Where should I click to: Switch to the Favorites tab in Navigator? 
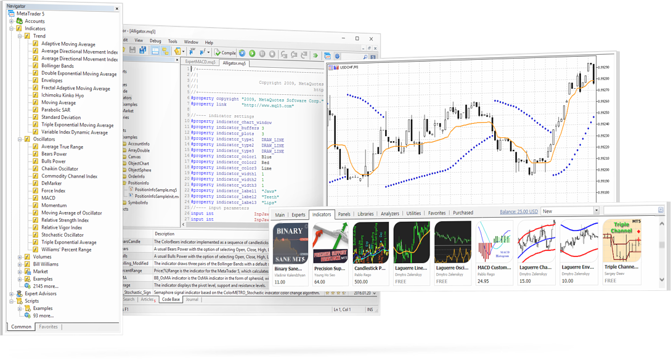(48, 327)
